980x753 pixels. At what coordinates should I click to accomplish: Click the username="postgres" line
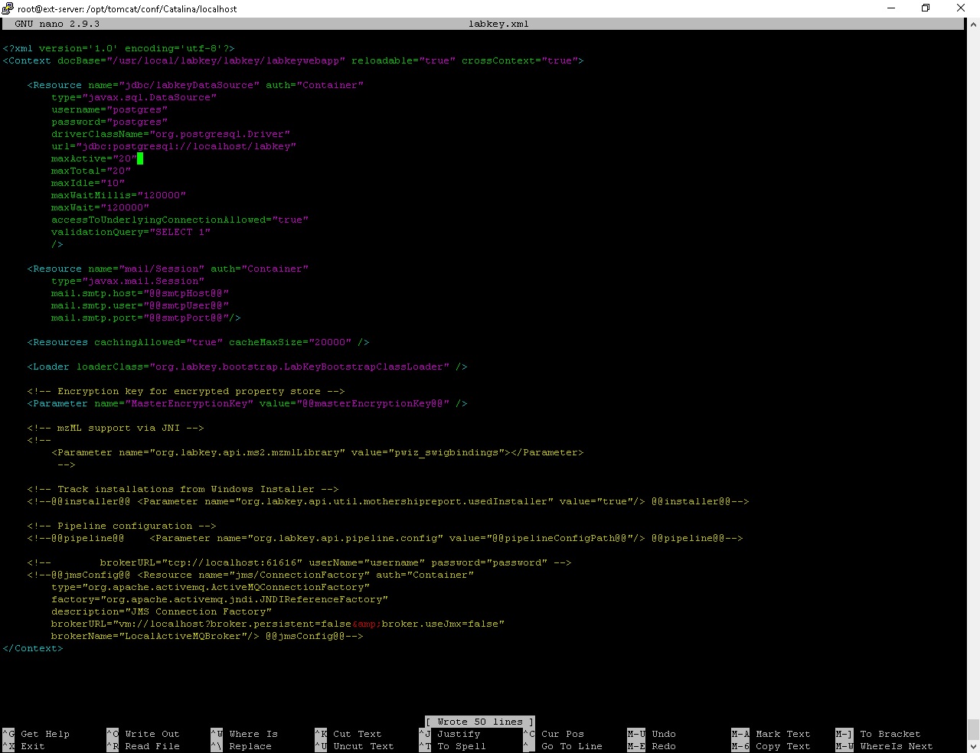tap(109, 109)
